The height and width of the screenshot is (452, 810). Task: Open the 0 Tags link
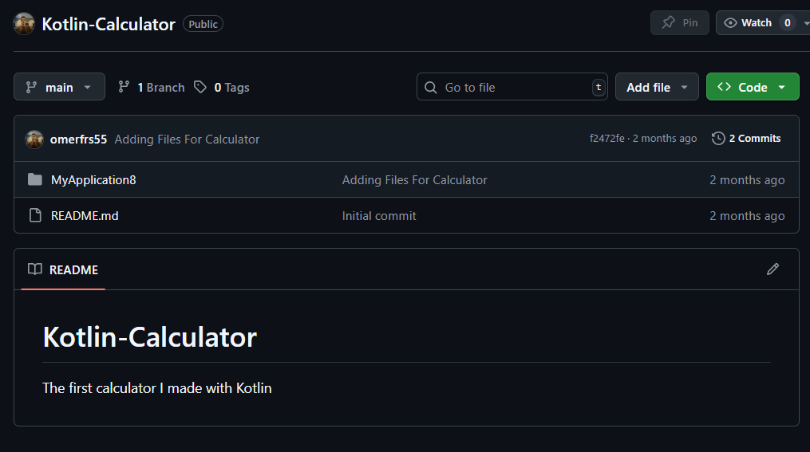(x=231, y=88)
